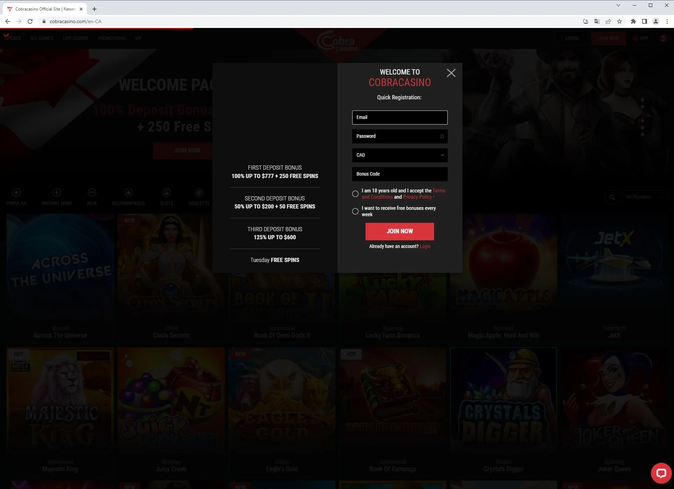Open the browser profile avatar
The height and width of the screenshot is (489, 674).
click(x=656, y=21)
